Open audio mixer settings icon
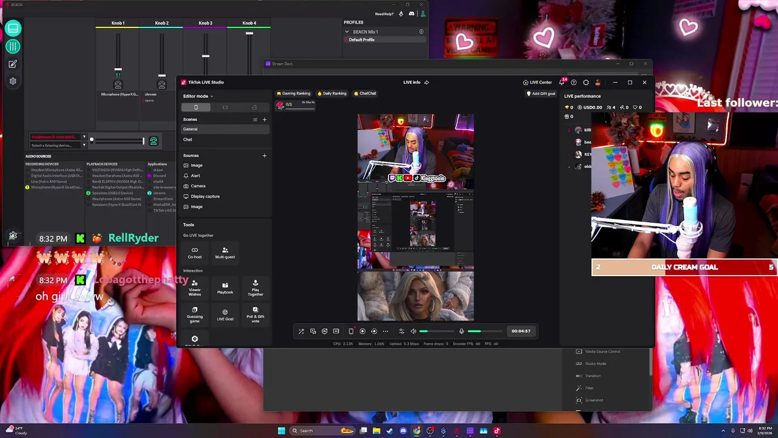This screenshot has width=778, height=438. [x=401, y=331]
